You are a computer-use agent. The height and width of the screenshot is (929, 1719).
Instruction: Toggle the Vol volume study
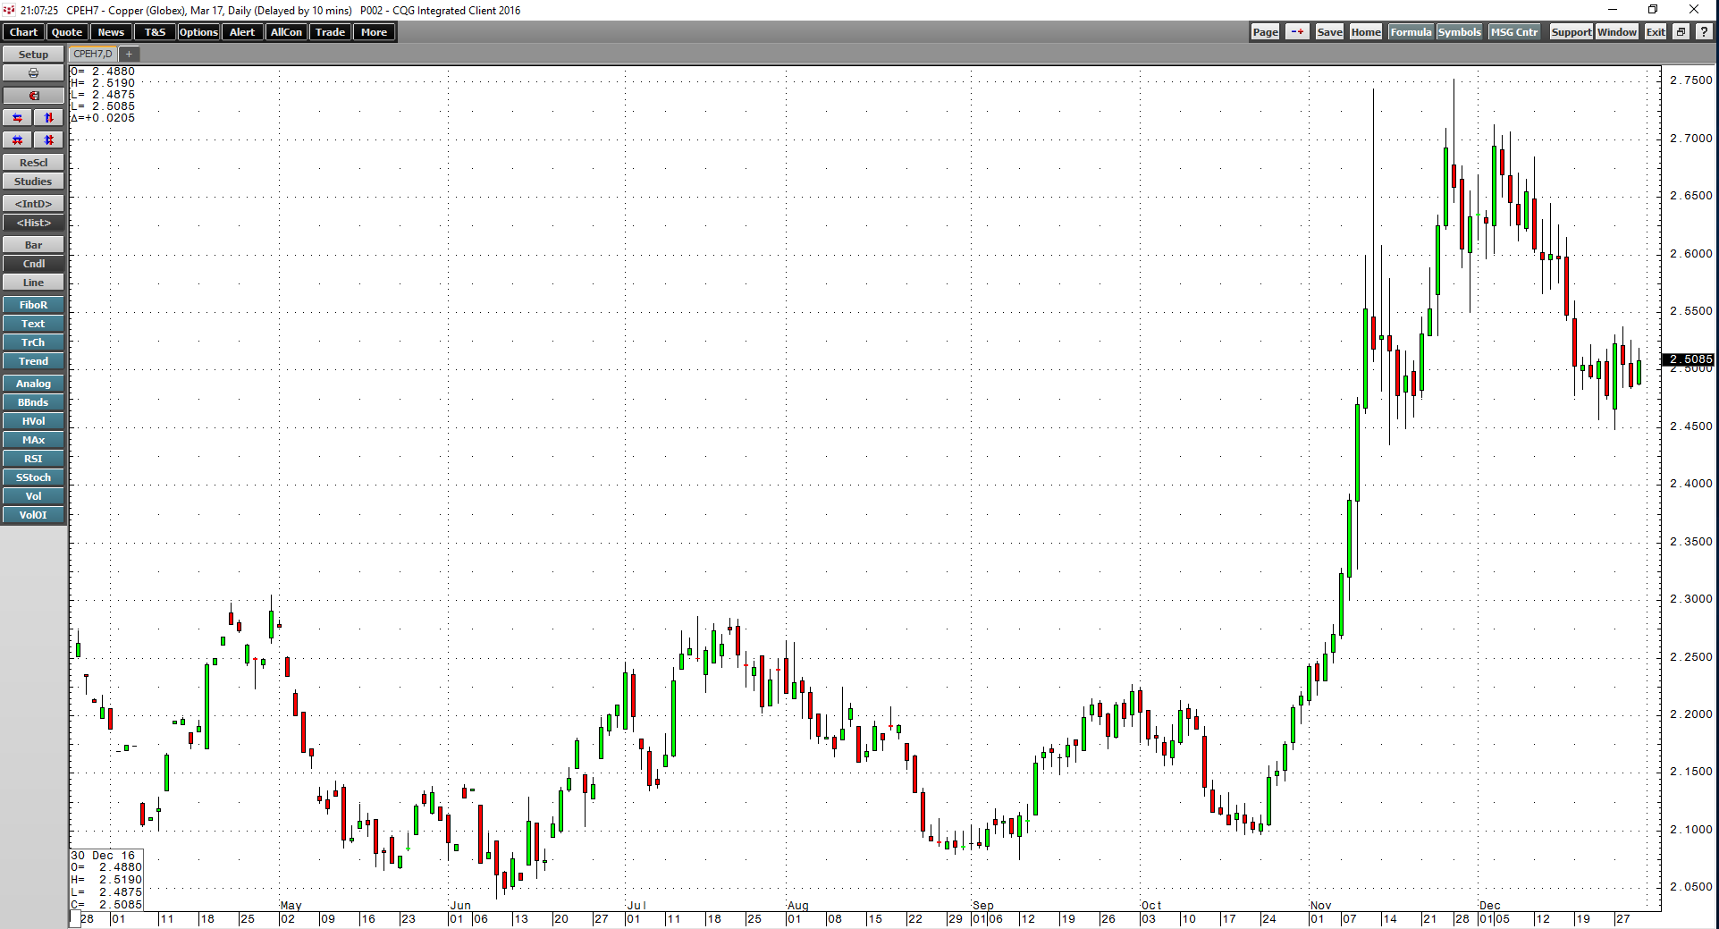(x=33, y=496)
